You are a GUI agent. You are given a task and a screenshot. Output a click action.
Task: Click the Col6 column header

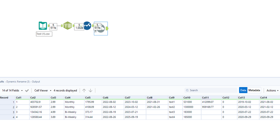tap(113, 98)
